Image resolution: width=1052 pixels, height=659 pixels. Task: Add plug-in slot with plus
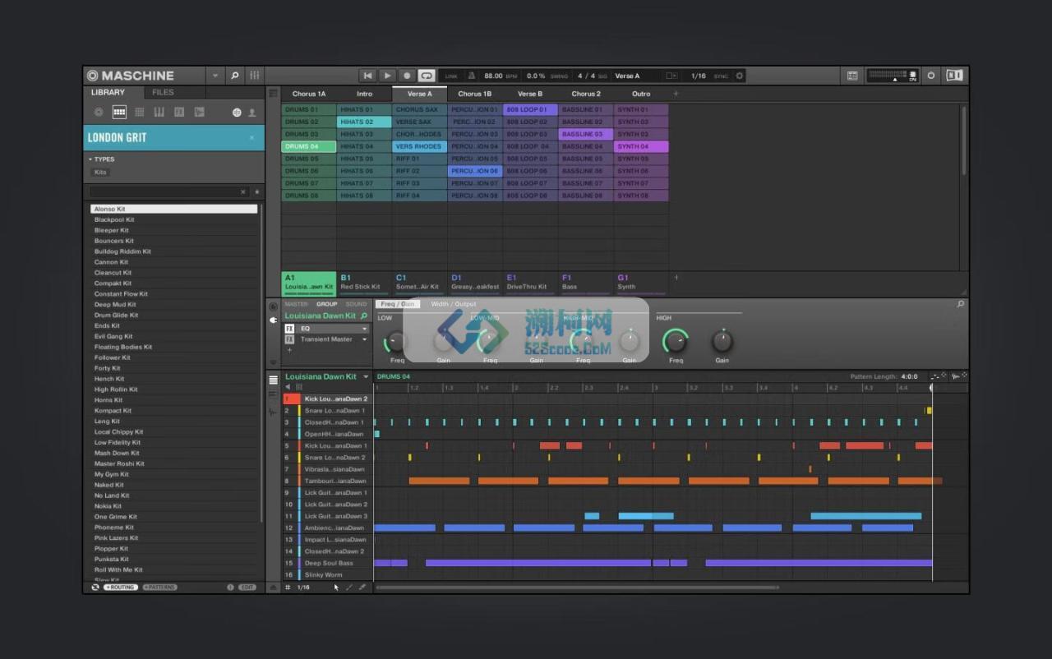tap(289, 350)
